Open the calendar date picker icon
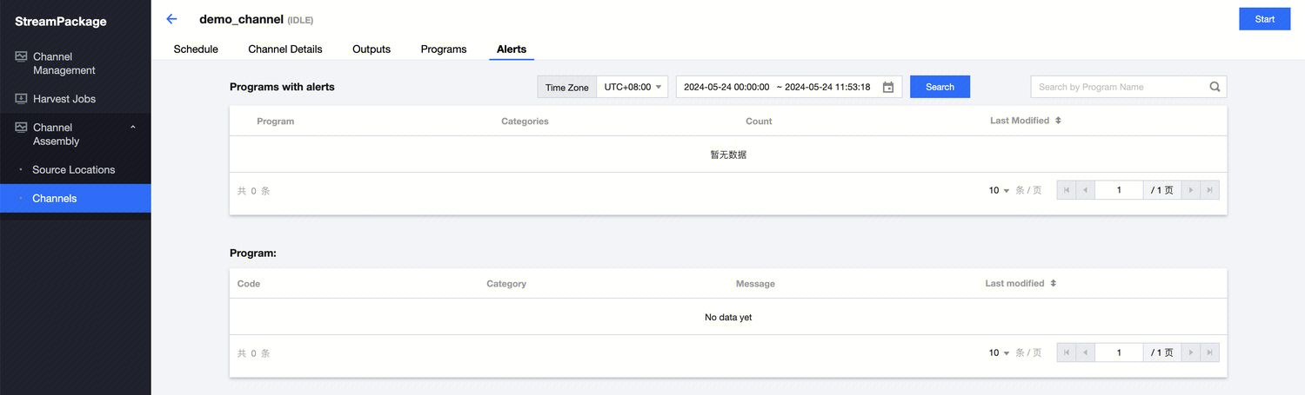Viewport: 1305px width, 395px height. point(888,87)
